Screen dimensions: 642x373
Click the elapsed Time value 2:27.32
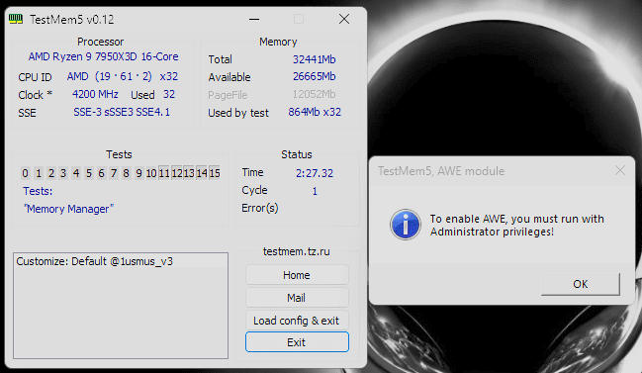coord(315,173)
